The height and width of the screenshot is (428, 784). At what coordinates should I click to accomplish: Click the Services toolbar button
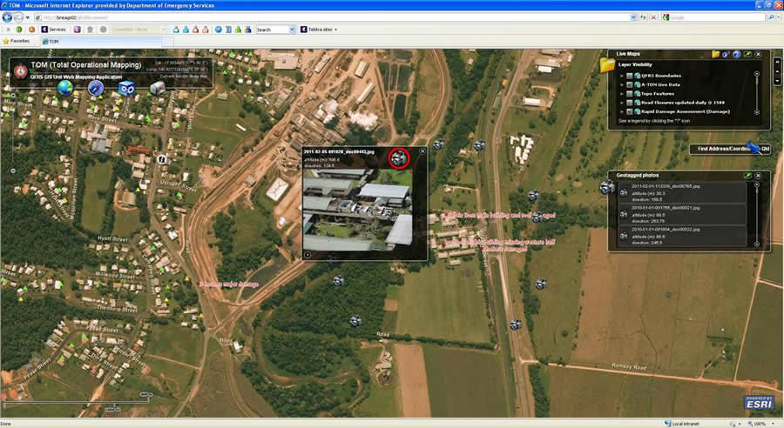pos(53,30)
